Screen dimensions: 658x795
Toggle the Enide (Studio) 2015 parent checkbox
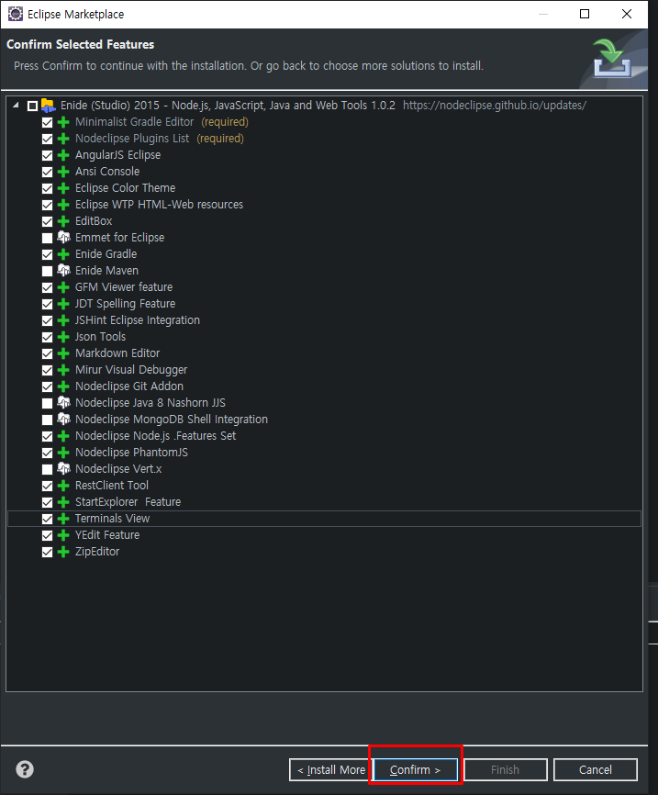click(x=32, y=106)
